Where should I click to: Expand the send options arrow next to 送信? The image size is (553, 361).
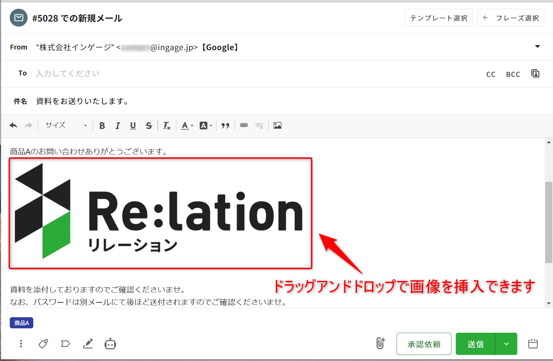506,344
